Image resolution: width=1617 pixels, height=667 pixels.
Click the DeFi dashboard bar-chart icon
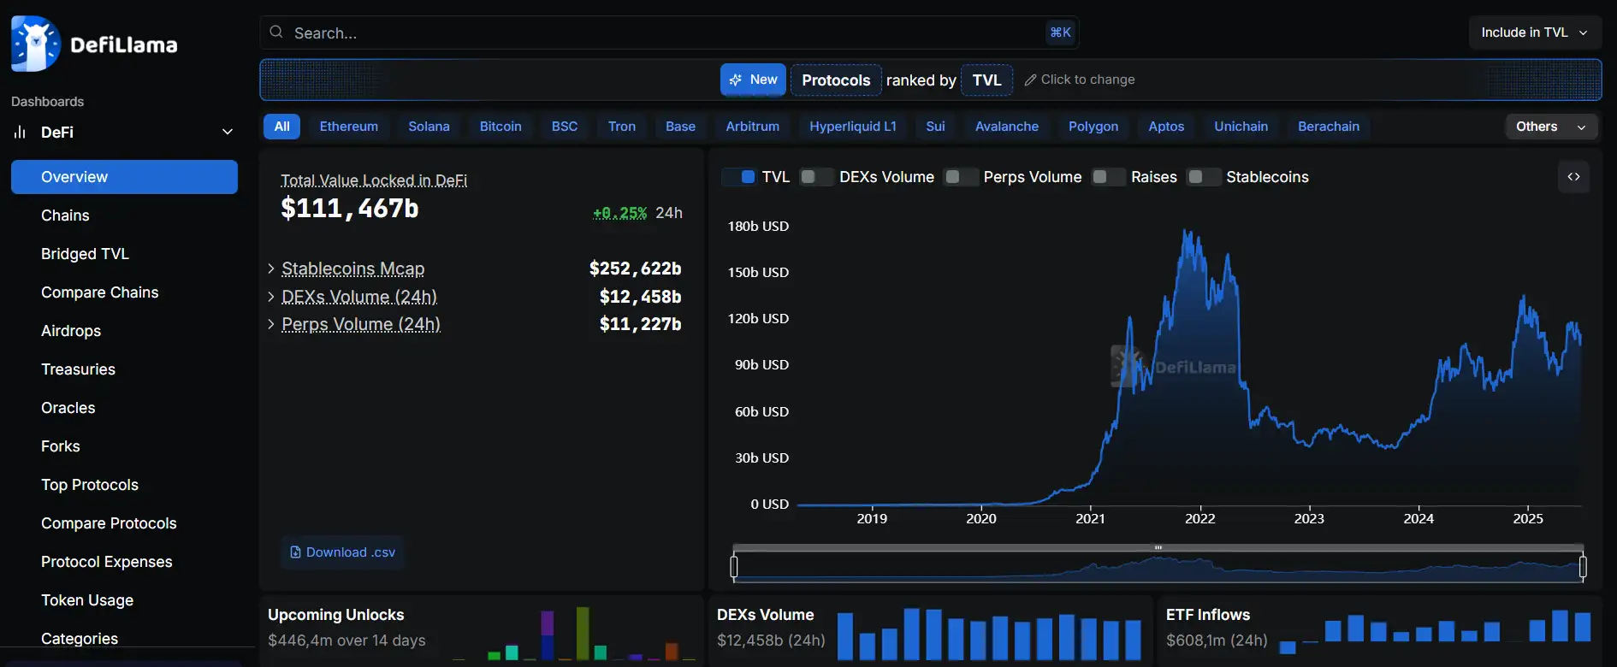[x=20, y=133]
